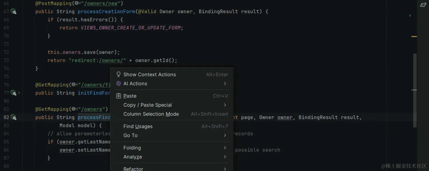Viewport: 429px width, 171px height.
Task: Click the endpoint icon on the @GetMapping "/owners" line
Action: (74, 109)
